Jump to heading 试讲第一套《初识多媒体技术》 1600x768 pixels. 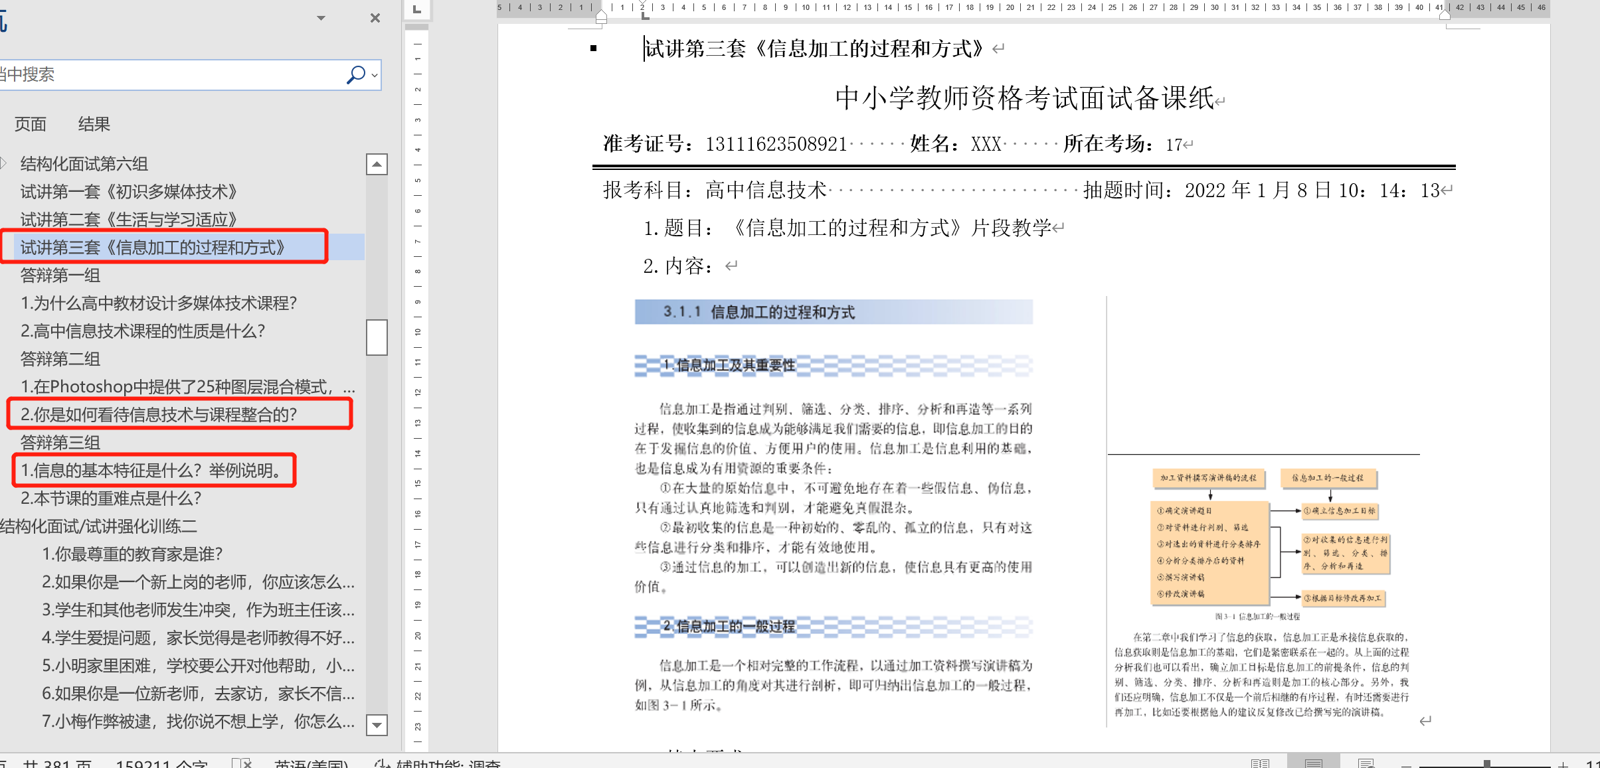coord(129,192)
